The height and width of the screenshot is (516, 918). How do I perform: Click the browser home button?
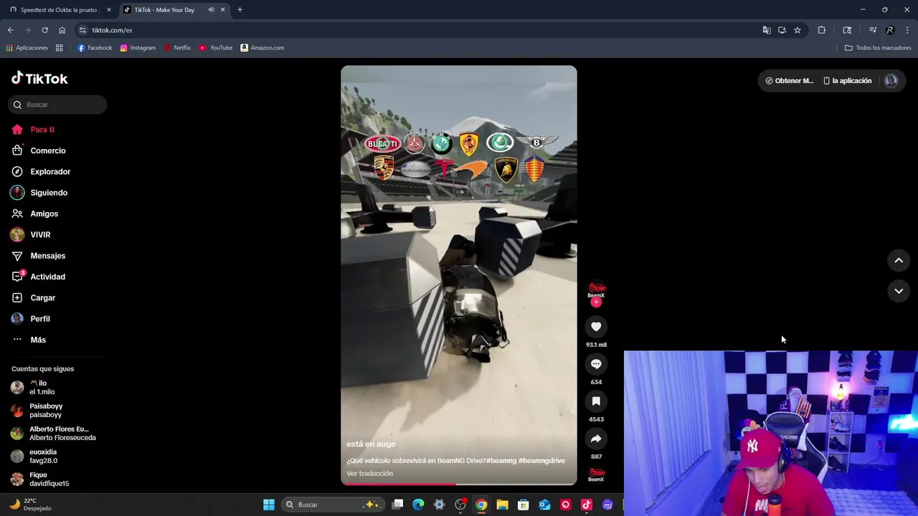click(x=62, y=30)
